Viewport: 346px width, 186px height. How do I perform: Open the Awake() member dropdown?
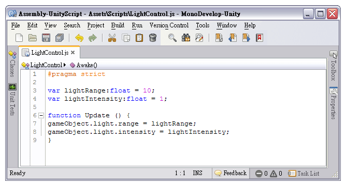(x=83, y=65)
